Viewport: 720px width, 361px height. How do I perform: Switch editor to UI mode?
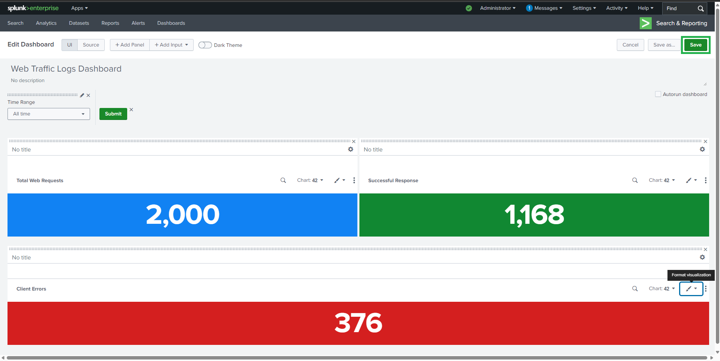(x=69, y=45)
